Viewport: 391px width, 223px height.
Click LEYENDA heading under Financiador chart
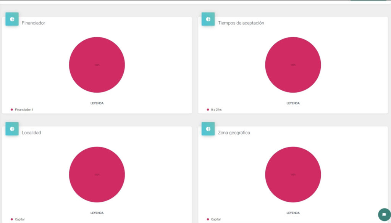97,103
